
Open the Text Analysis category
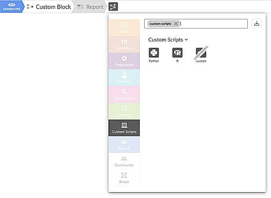coord(124,94)
